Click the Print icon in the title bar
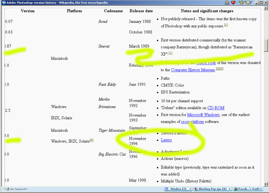 point(227,2)
